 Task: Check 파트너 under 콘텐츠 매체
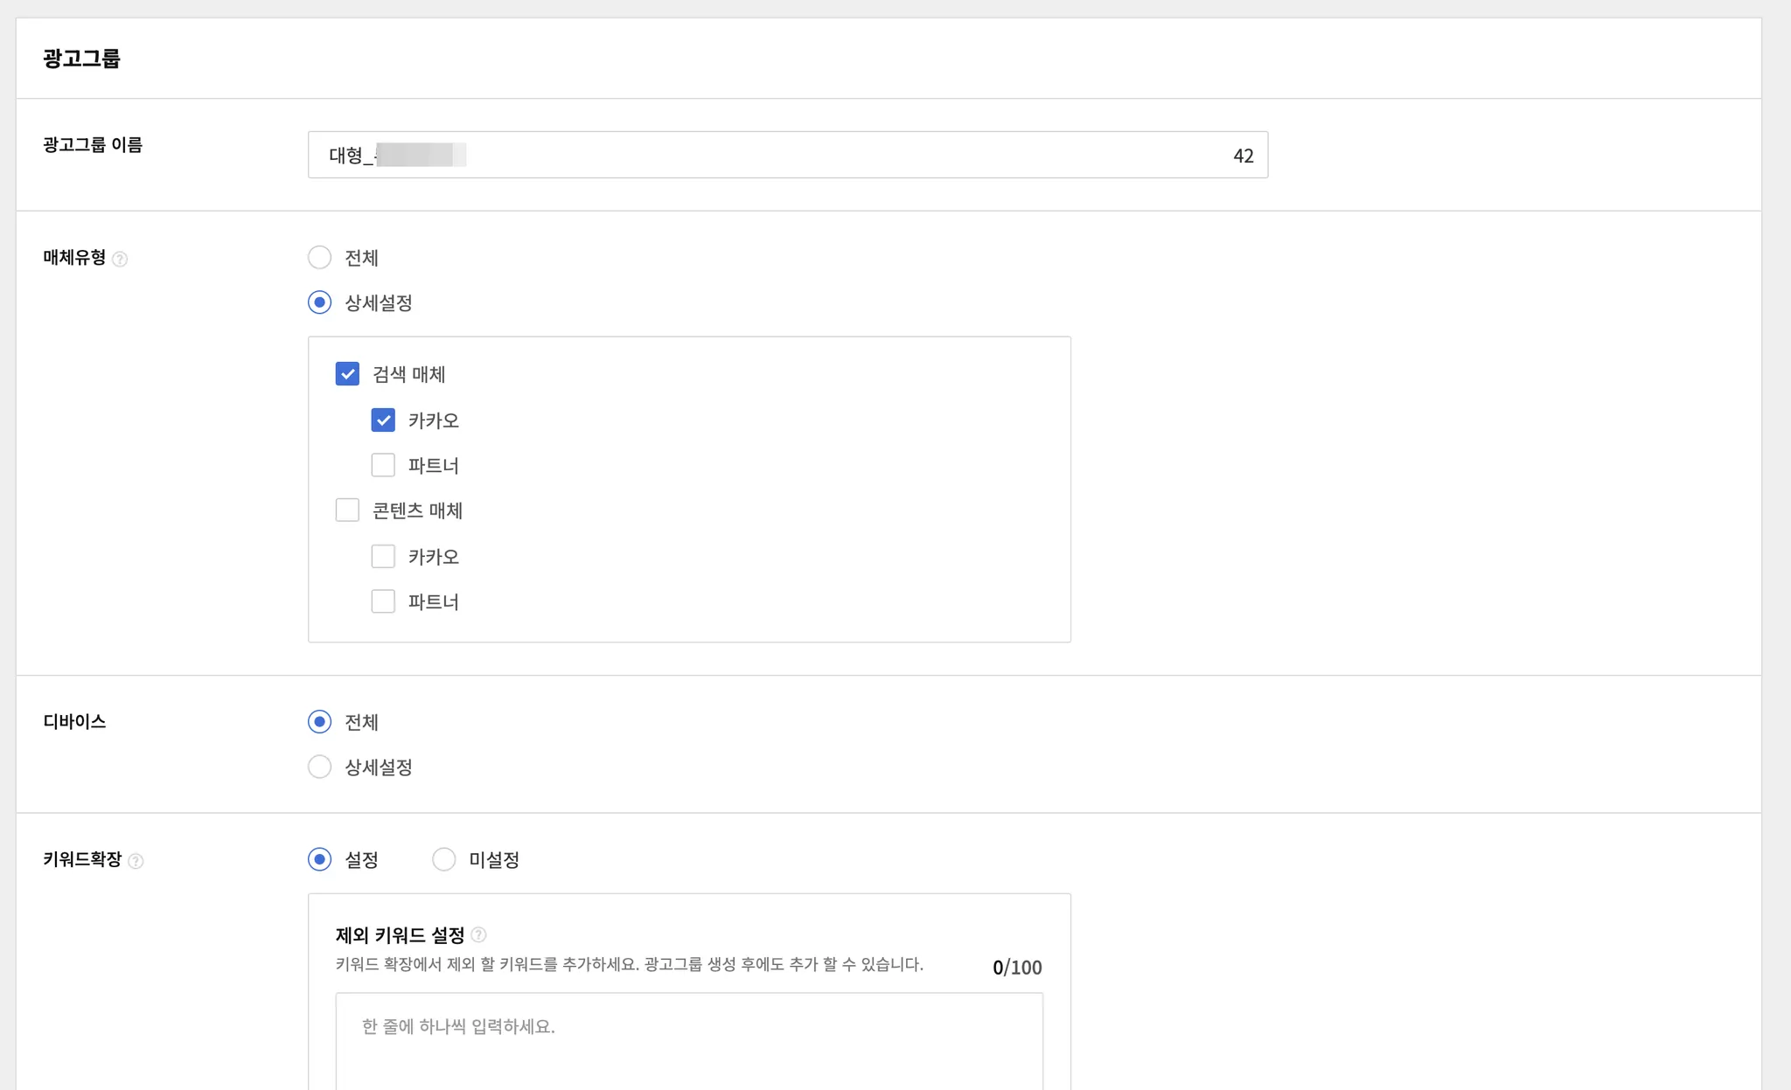[383, 601]
